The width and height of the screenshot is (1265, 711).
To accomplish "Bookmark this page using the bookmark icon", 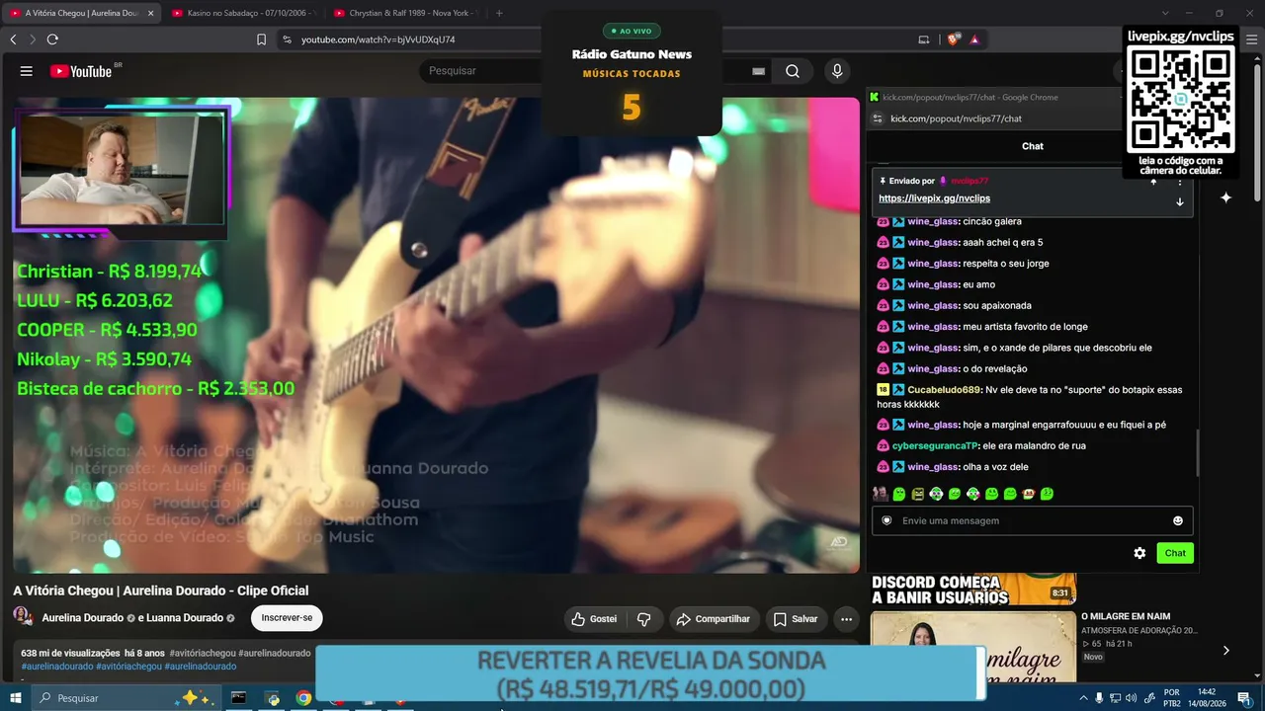I will (x=261, y=39).
